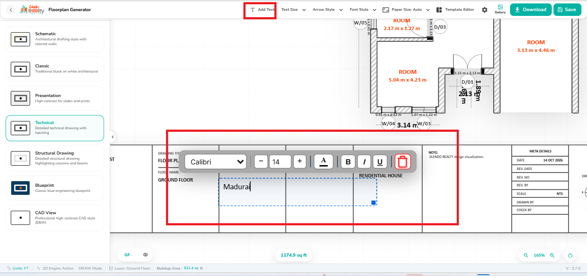Select the Schematic style
Screen dimensions: 587x276
click(55, 39)
